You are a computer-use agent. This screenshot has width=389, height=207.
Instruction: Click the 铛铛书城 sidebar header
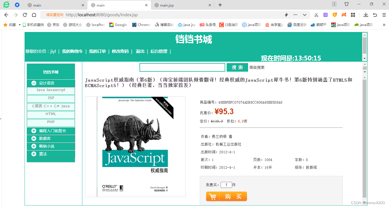(x=51, y=72)
